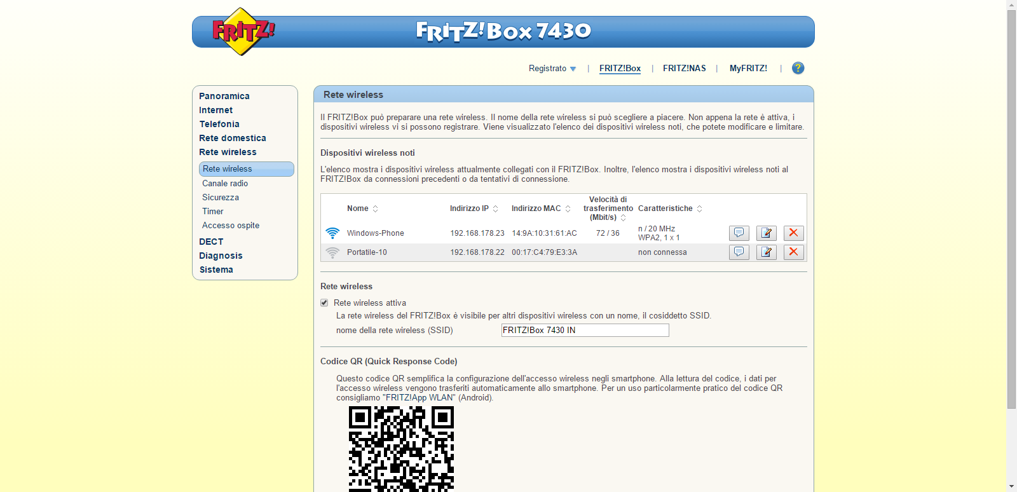
Task: Click the transfer speed value '72 / 36'
Action: [608, 233]
